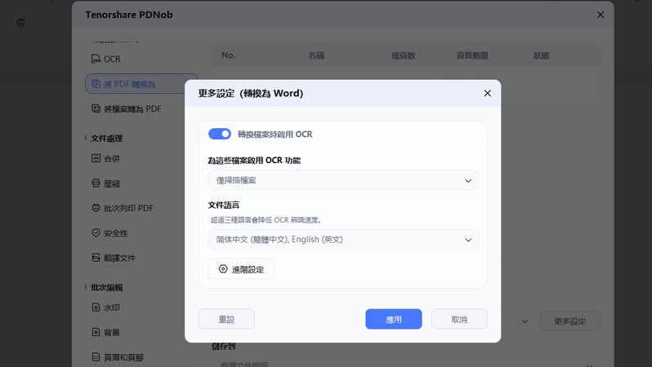Click the 將 PDF 轉換為 icon
The height and width of the screenshot is (367, 652).
(96, 84)
